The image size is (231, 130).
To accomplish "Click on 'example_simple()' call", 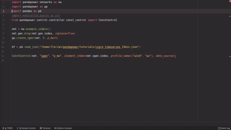I will point(38,29).
